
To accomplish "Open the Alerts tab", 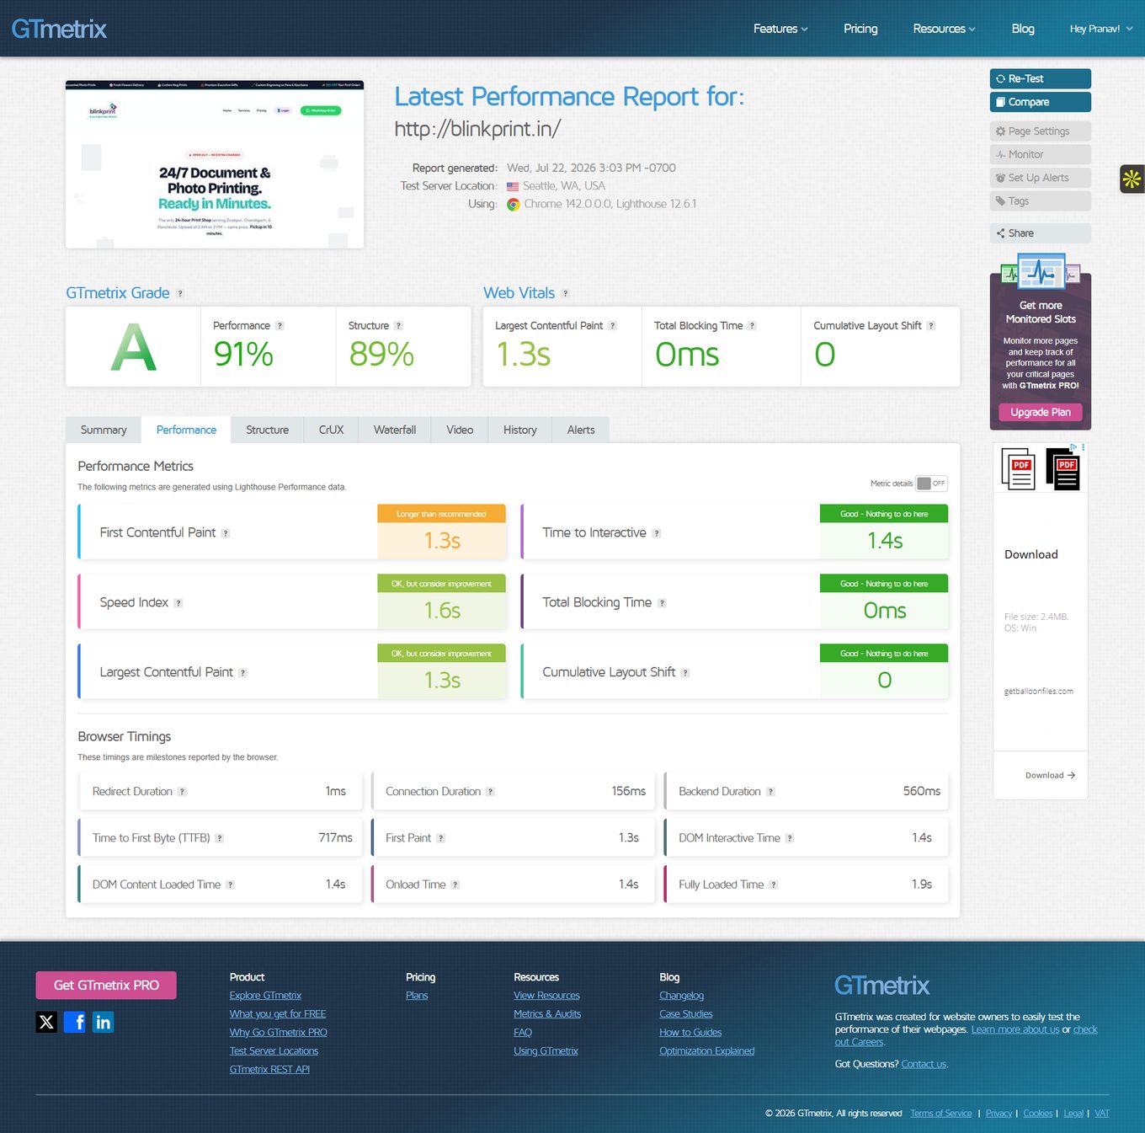I will (x=581, y=430).
